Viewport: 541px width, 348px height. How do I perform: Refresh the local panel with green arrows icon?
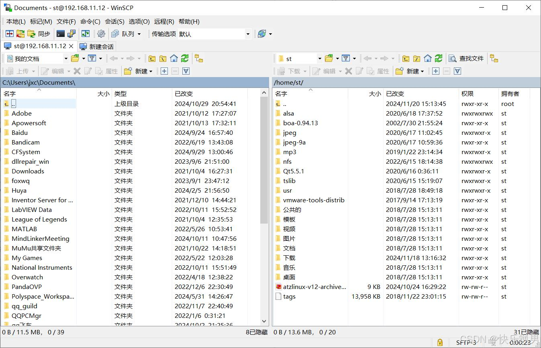(185, 59)
